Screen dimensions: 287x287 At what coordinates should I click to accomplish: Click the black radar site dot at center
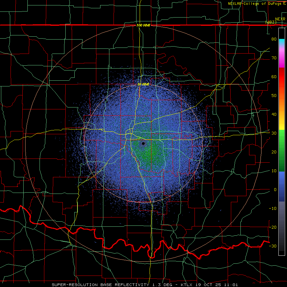point(143,143)
